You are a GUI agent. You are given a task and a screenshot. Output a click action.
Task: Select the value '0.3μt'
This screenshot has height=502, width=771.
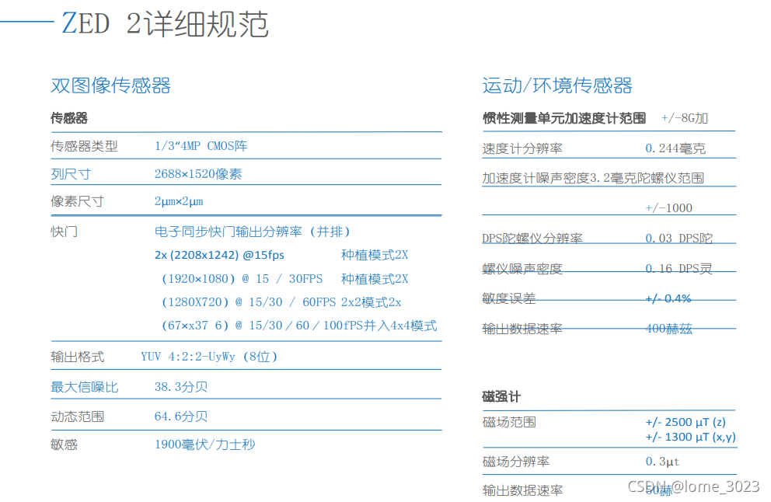(662, 461)
